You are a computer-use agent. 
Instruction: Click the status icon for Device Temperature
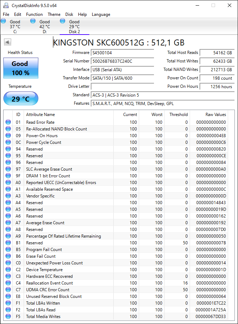click(x=8, y=269)
